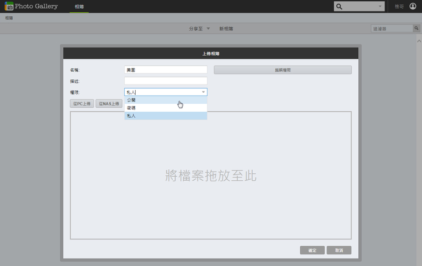Switch to the 相簿 top tab
The width and height of the screenshot is (422, 266).
(x=79, y=6)
